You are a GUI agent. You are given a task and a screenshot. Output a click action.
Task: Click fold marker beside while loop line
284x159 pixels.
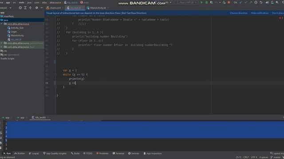(56, 75)
